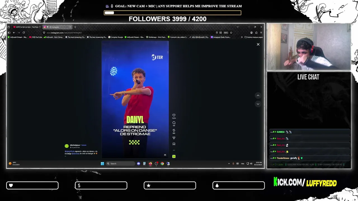Image resolution: width=358 pixels, height=201 pixels.
Task: Mute the reel's audio speaker icon
Action: [x=165, y=155]
